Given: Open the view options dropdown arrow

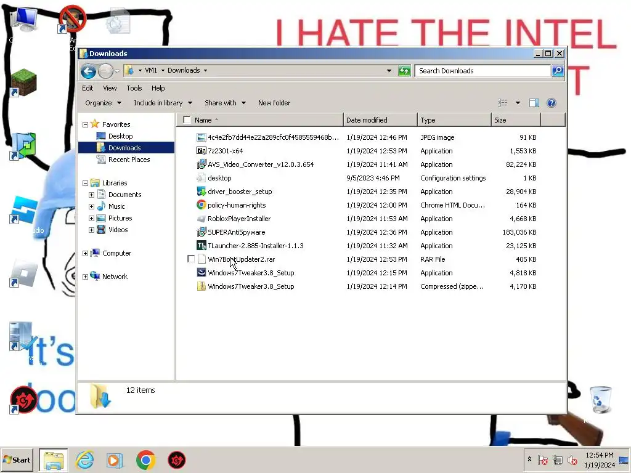Looking at the screenshot, I should tap(518, 103).
